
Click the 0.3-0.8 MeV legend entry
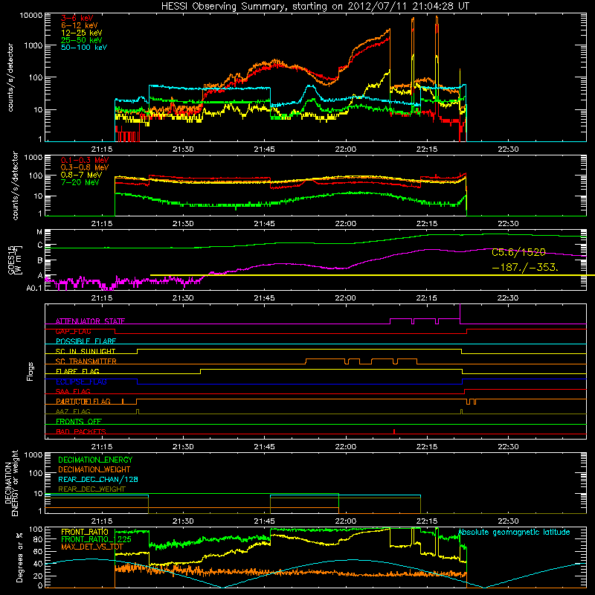[85, 167]
